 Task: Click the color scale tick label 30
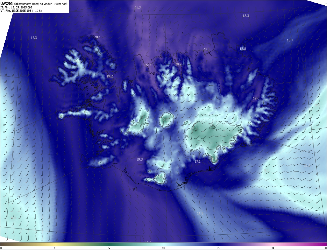pos(272,248)
